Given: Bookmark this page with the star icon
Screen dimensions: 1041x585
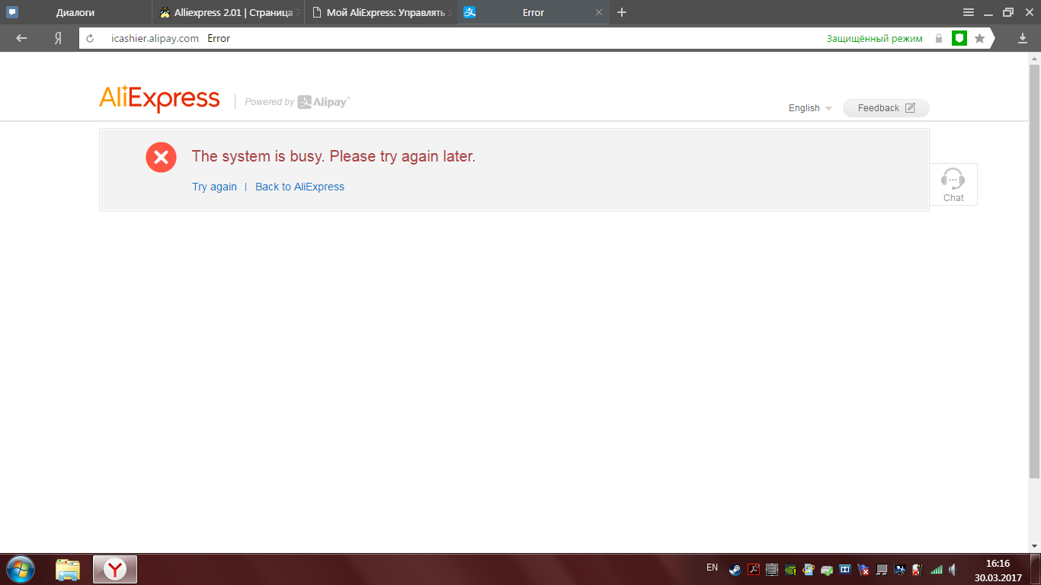Looking at the screenshot, I should [980, 38].
